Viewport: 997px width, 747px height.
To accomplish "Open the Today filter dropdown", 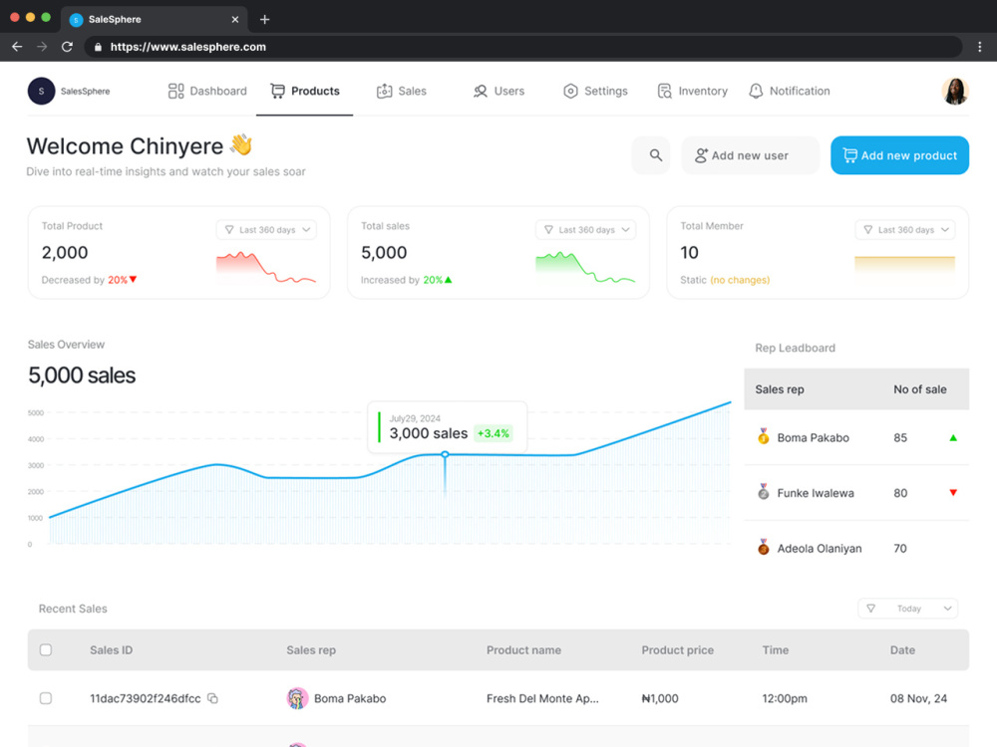I will pos(908,609).
